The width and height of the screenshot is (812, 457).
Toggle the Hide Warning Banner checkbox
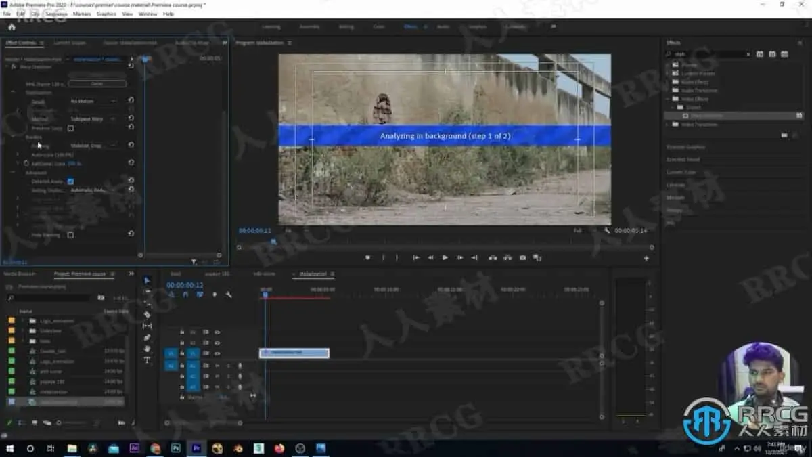[70, 235]
